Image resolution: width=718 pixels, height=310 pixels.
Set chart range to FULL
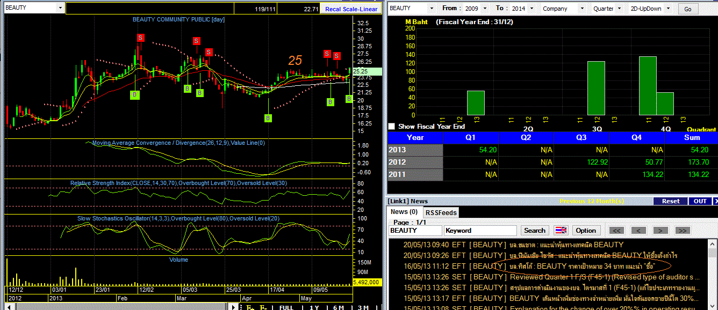(x=286, y=307)
